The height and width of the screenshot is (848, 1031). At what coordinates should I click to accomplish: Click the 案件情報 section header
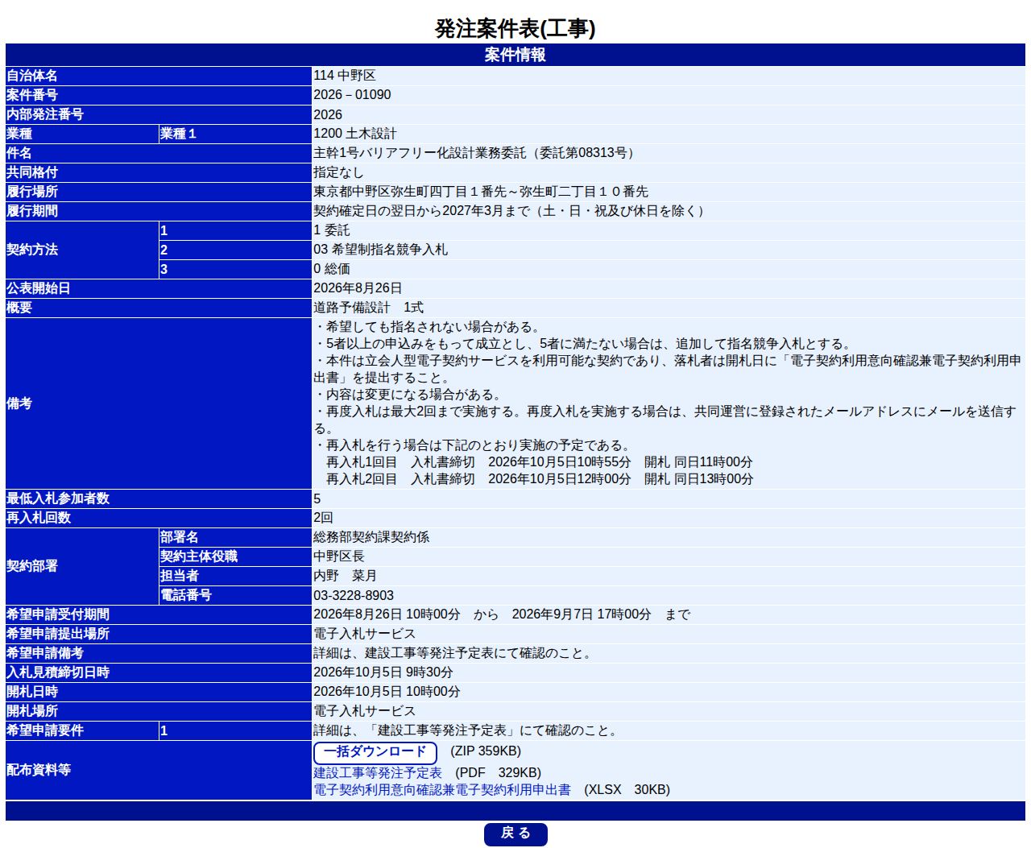coord(515,55)
